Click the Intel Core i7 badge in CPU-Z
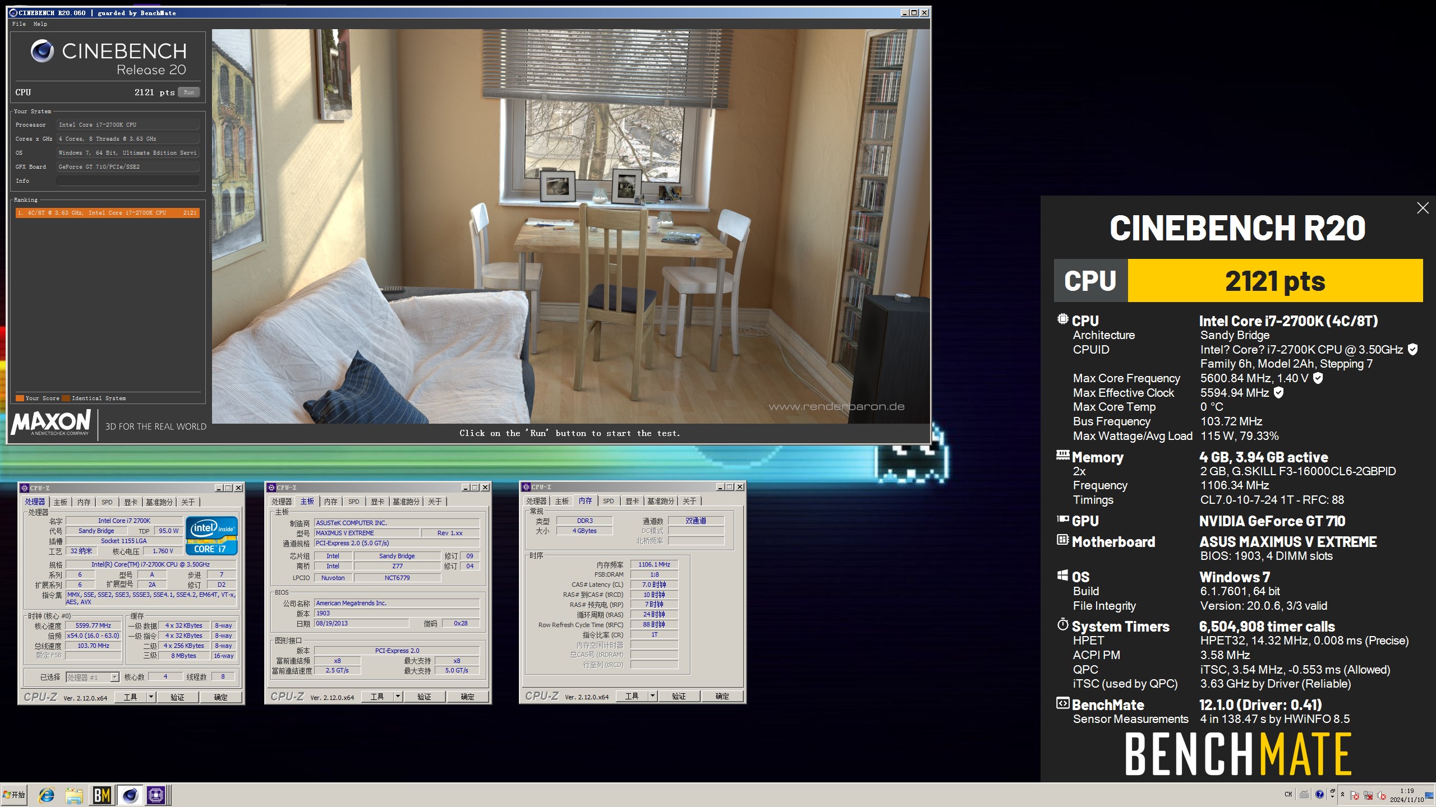Image resolution: width=1436 pixels, height=807 pixels. pyautogui.click(x=211, y=536)
